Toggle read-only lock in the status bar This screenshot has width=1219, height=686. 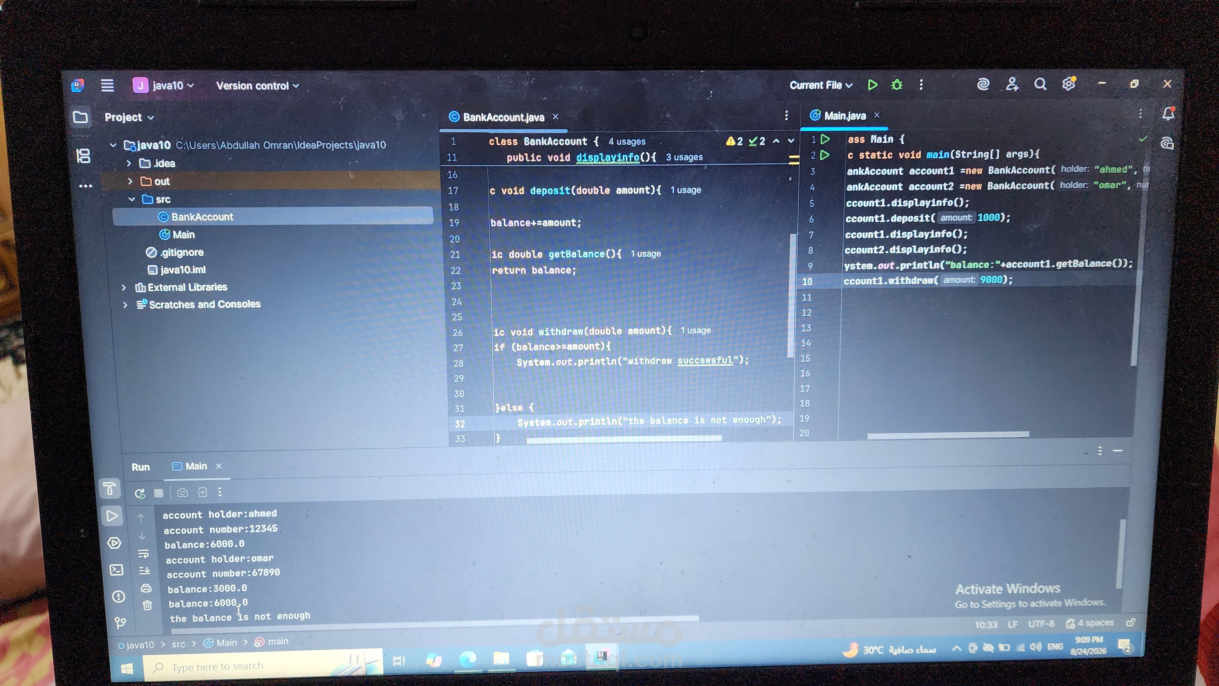point(1131,623)
